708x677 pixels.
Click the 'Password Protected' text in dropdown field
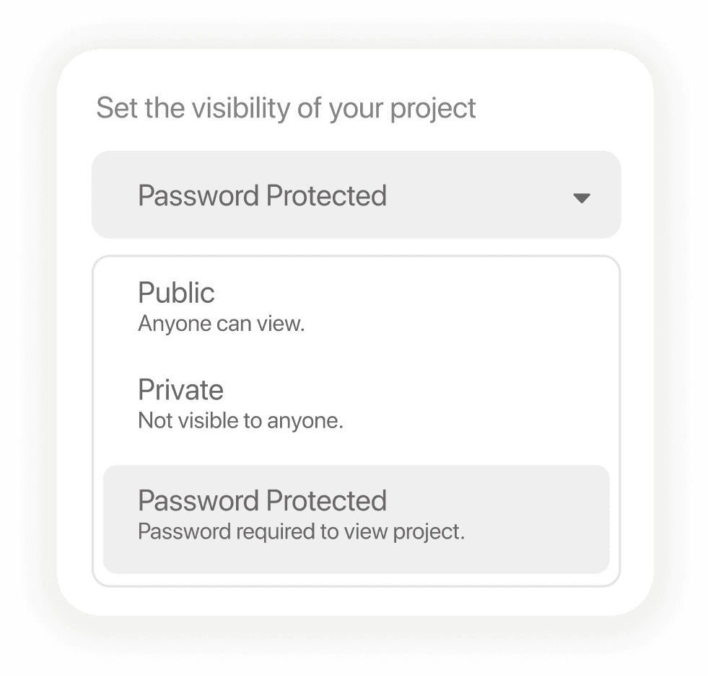[262, 196]
